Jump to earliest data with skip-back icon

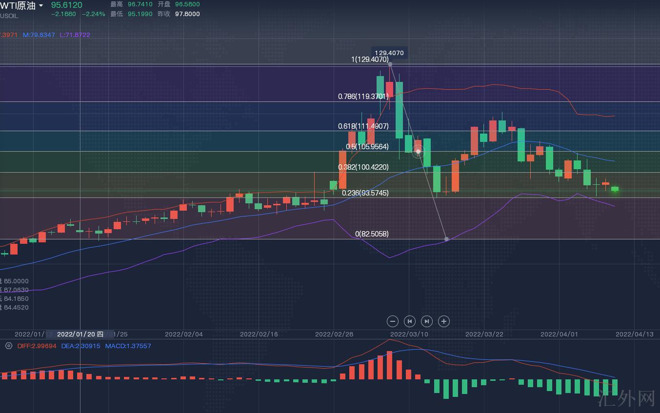point(410,321)
